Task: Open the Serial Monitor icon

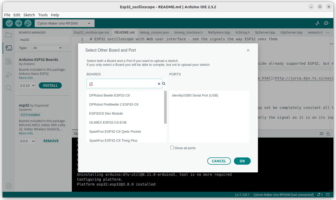Action: point(326,23)
